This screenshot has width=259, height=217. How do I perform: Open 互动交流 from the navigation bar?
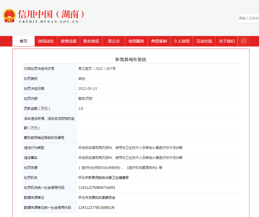204,41
